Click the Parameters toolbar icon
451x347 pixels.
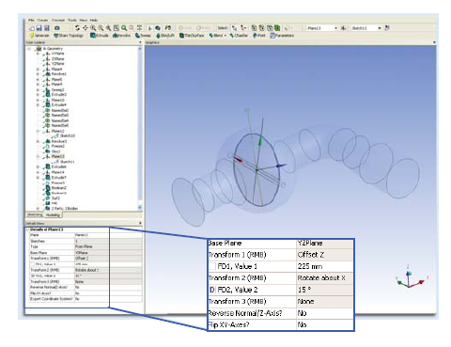click(282, 36)
